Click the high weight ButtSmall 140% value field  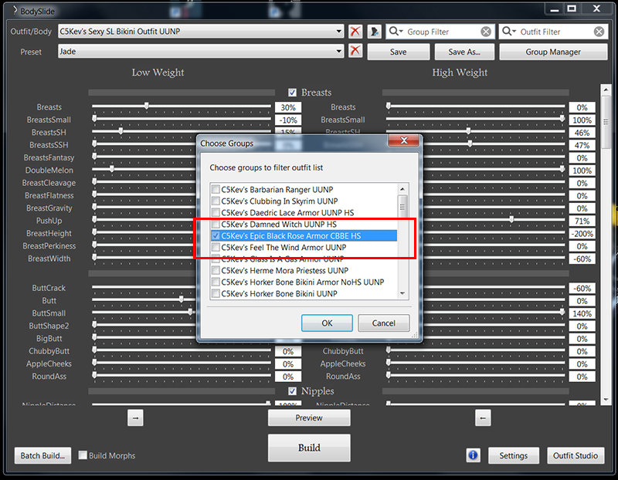582,314
